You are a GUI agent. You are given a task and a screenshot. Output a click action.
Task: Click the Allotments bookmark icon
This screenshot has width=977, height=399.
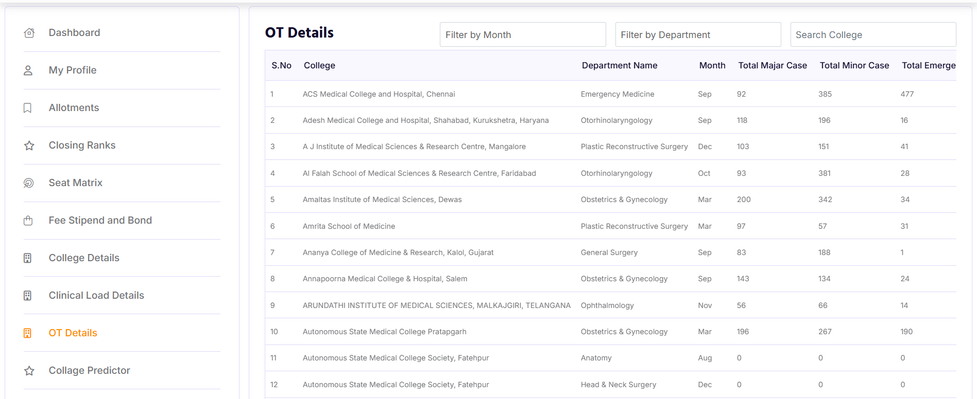(x=28, y=108)
